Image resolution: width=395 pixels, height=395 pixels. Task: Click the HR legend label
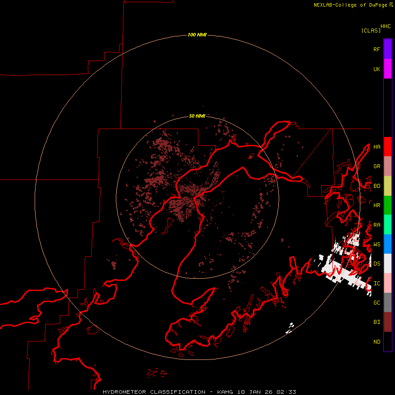pyautogui.click(x=377, y=205)
